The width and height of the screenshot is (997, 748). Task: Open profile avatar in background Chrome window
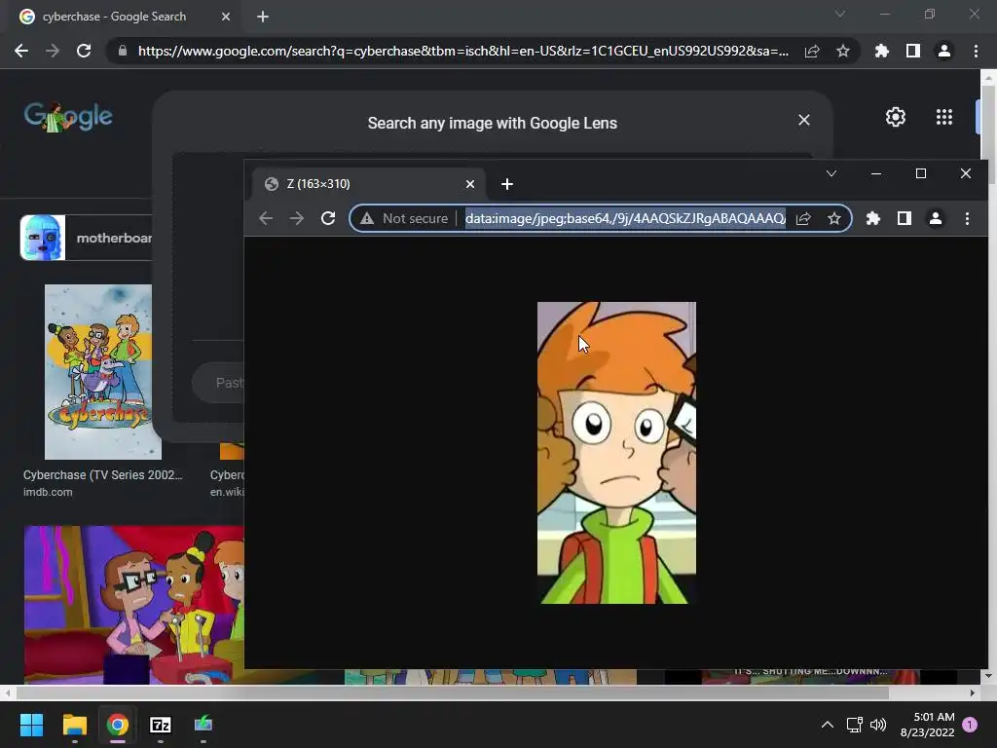coord(944,51)
